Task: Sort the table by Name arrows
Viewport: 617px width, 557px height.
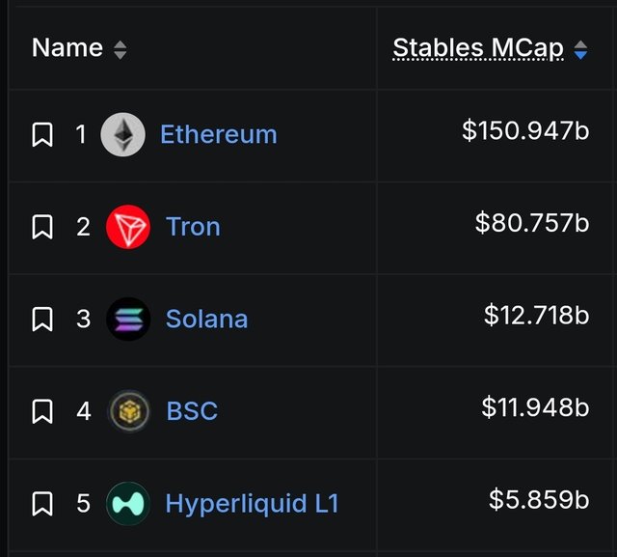Action: pos(120,50)
